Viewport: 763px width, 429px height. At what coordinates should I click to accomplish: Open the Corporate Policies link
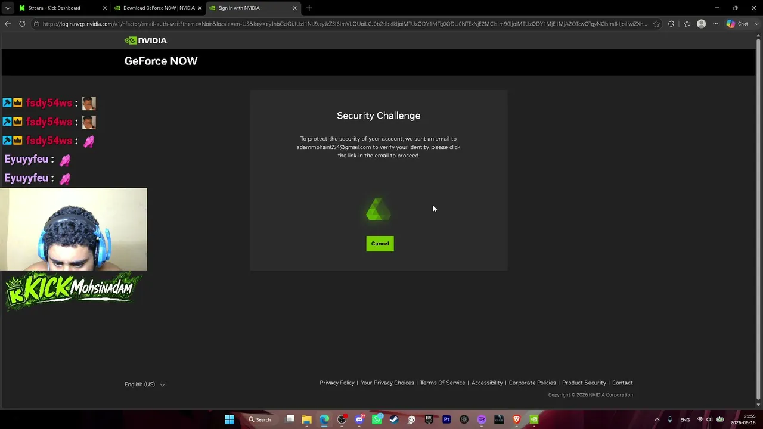point(532,383)
